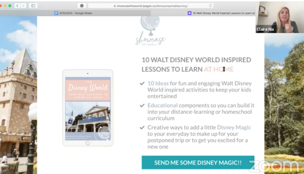Click the Safari forward arrow button
The height and width of the screenshot is (174, 304).
tap(23, 6)
